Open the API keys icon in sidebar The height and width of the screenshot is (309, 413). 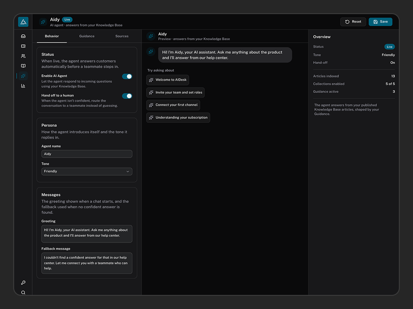23,283
